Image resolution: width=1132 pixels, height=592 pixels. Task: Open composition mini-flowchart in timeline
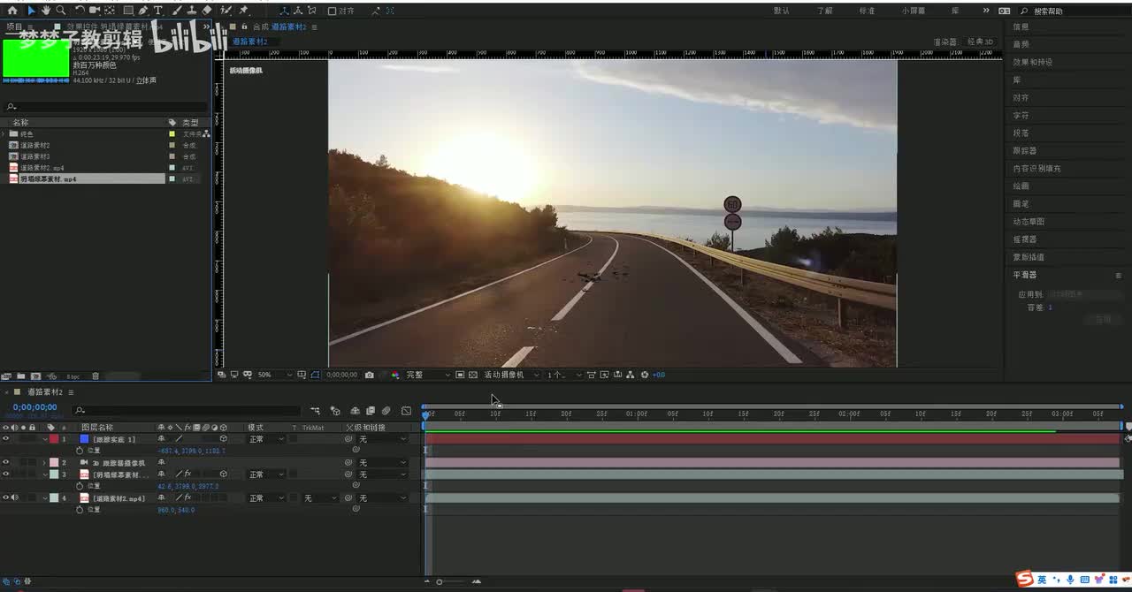pyautogui.click(x=316, y=411)
